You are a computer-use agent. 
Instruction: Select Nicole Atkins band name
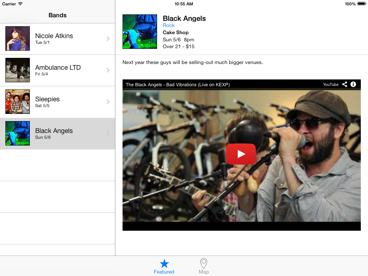[54, 36]
